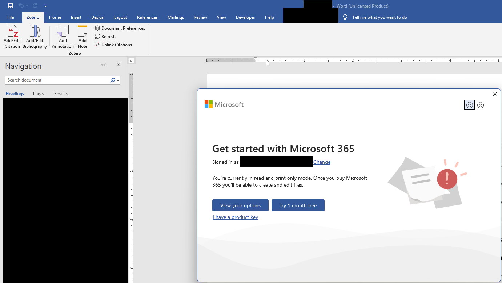Open the Layout tab

tap(121, 17)
